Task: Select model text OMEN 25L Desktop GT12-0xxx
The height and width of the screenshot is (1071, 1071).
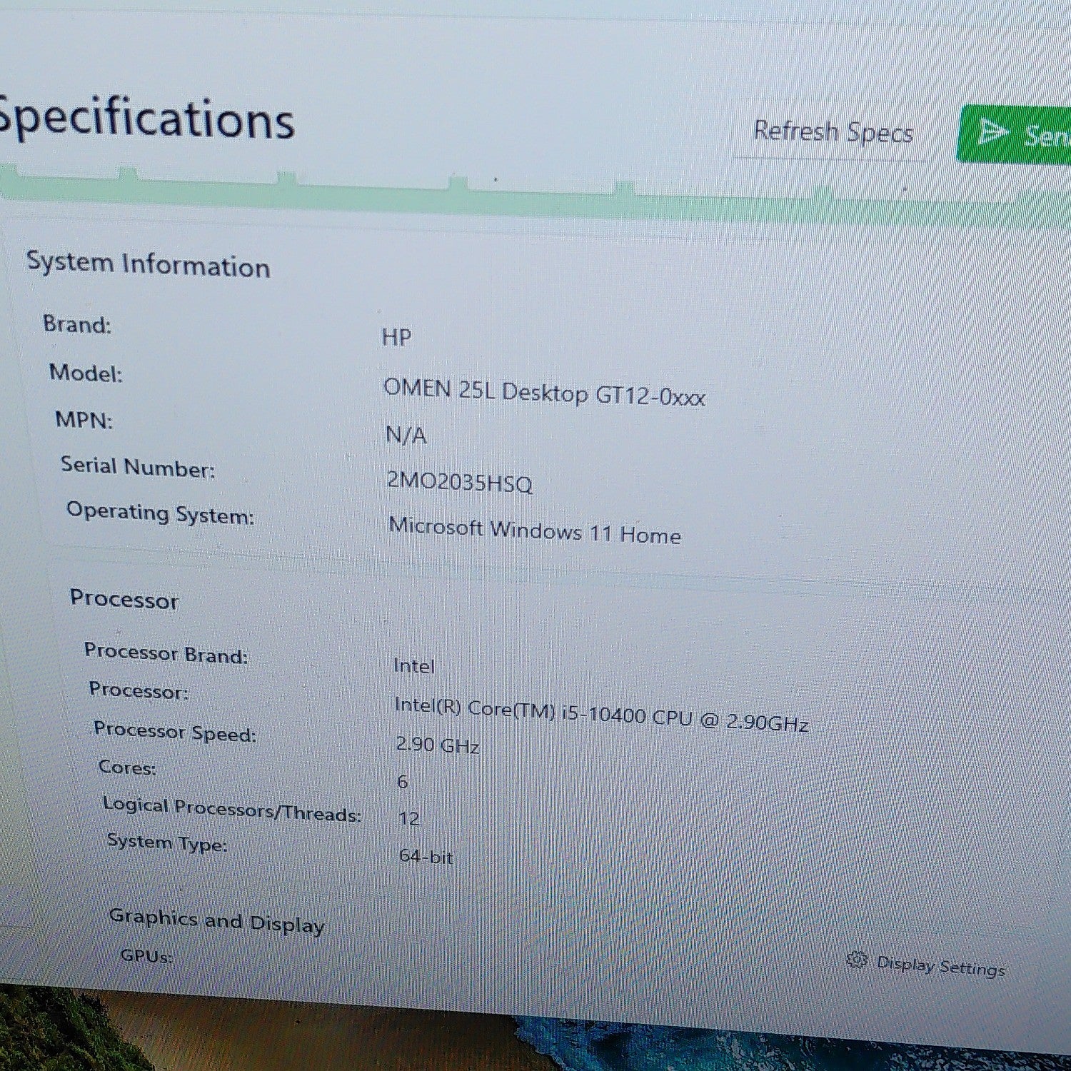Action: coord(544,392)
